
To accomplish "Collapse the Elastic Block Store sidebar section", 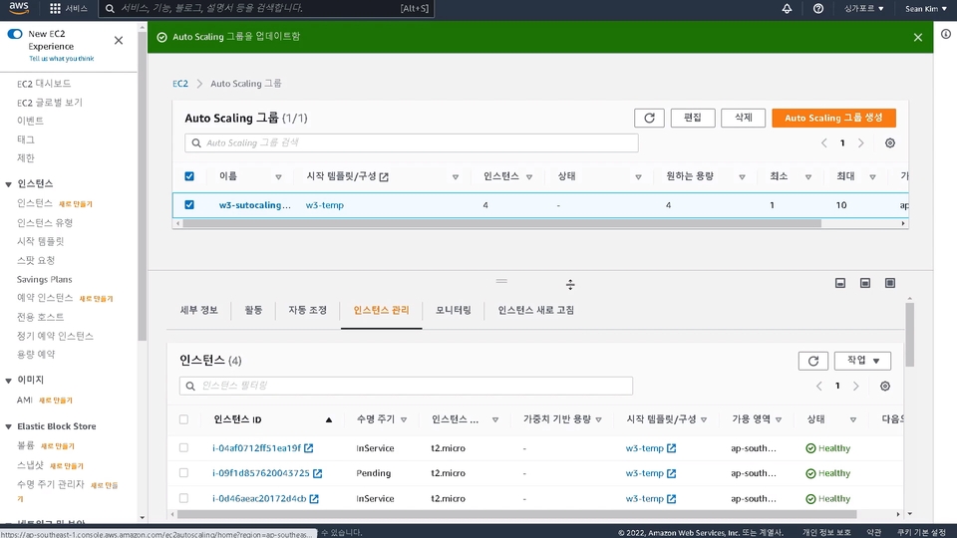I will 9,427.
